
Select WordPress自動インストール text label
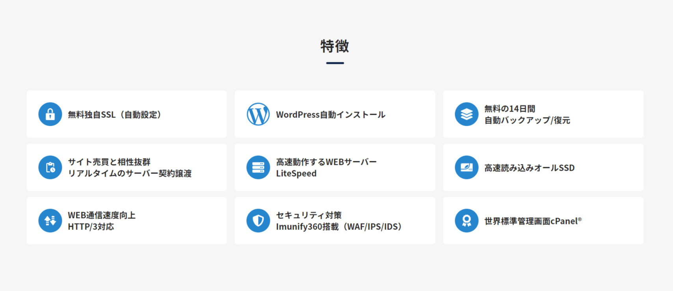coord(331,115)
